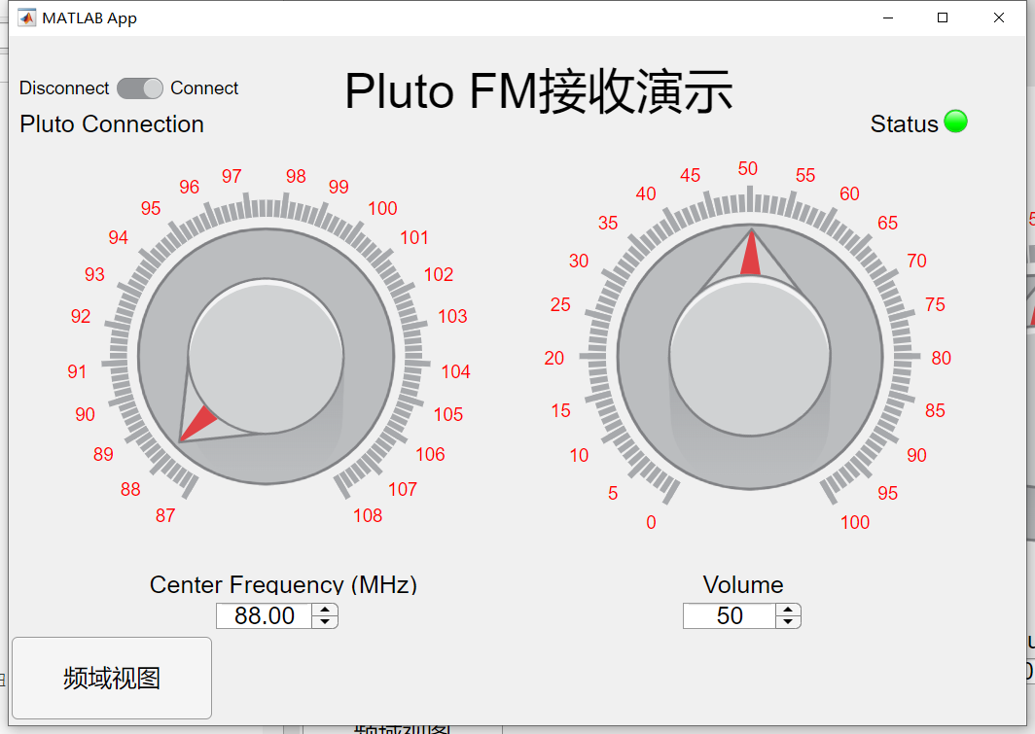The height and width of the screenshot is (734, 1035).
Task: Click the 65 mark on Volume knob
Action: point(888,223)
